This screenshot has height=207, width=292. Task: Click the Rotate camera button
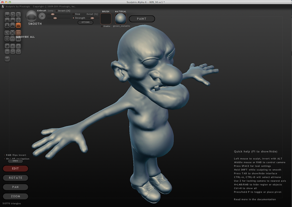pyautogui.click(x=16, y=178)
